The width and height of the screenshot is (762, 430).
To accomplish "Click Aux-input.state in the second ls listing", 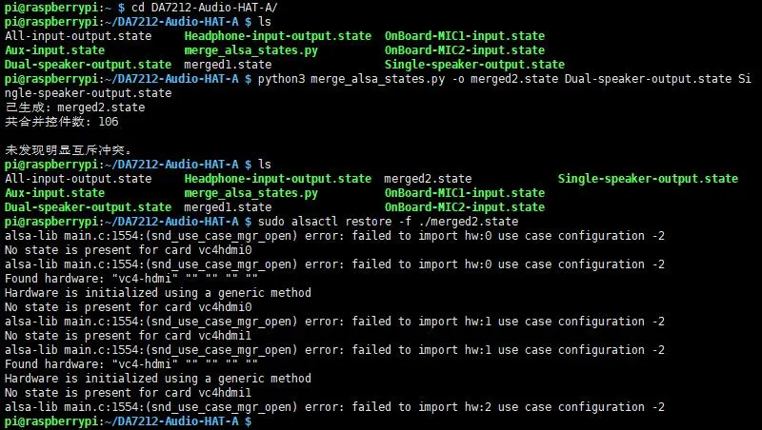I will 55,192.
